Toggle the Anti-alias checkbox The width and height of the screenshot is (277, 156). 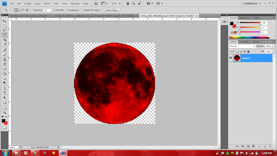pyautogui.click(x=54, y=10)
